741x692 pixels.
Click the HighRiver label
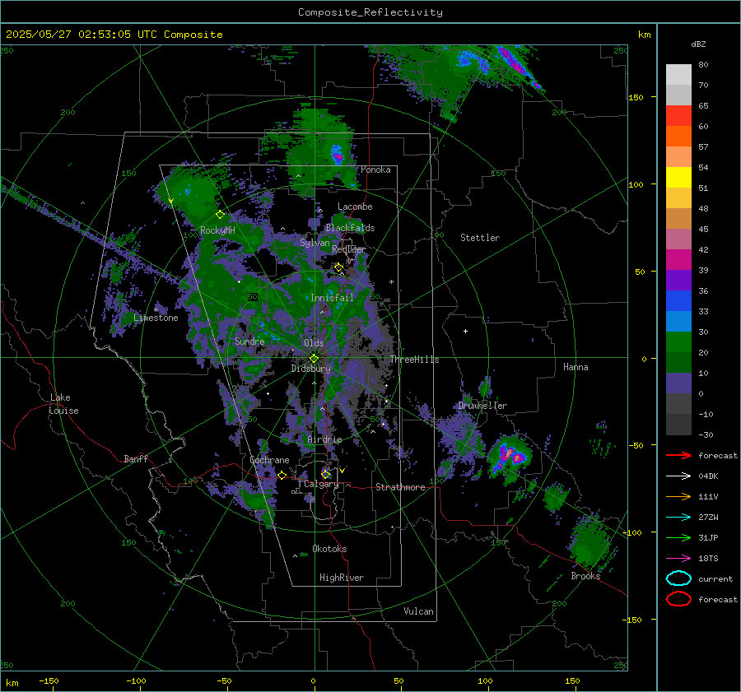coord(342,578)
